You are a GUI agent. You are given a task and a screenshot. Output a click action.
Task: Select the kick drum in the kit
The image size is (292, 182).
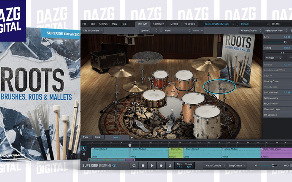pos(170,108)
